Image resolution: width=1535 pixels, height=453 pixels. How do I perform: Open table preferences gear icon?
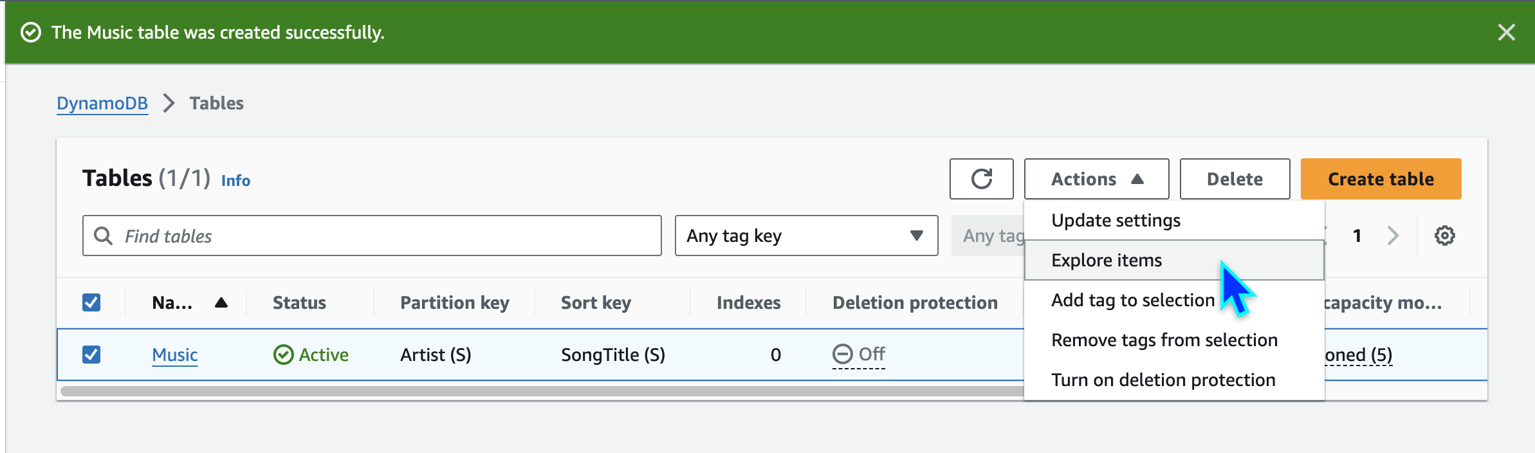click(1444, 236)
